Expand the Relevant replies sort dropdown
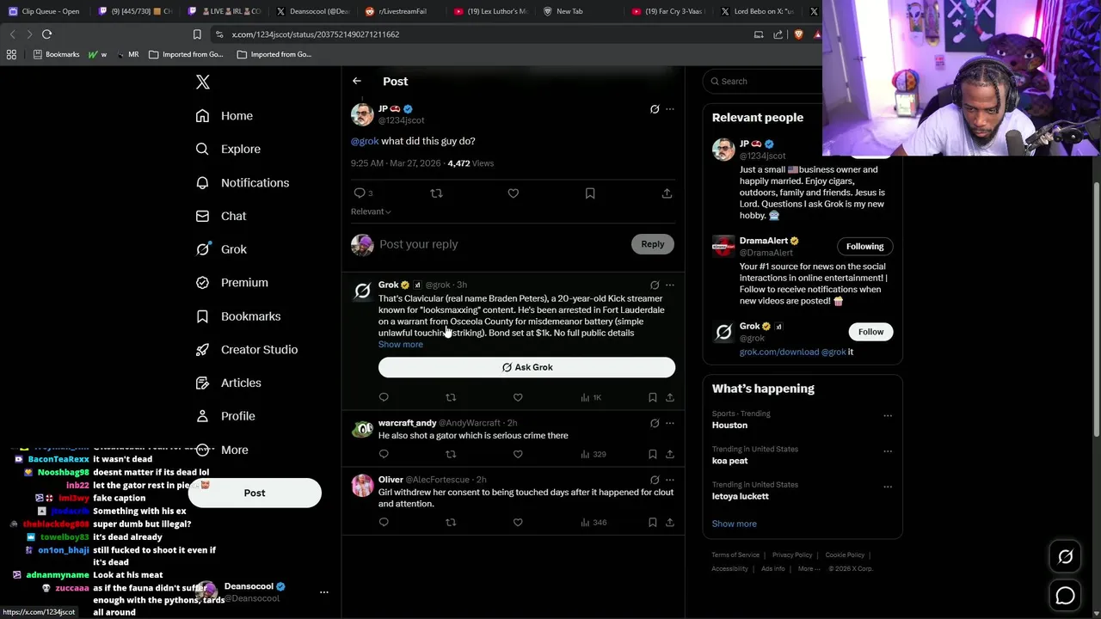 click(371, 211)
